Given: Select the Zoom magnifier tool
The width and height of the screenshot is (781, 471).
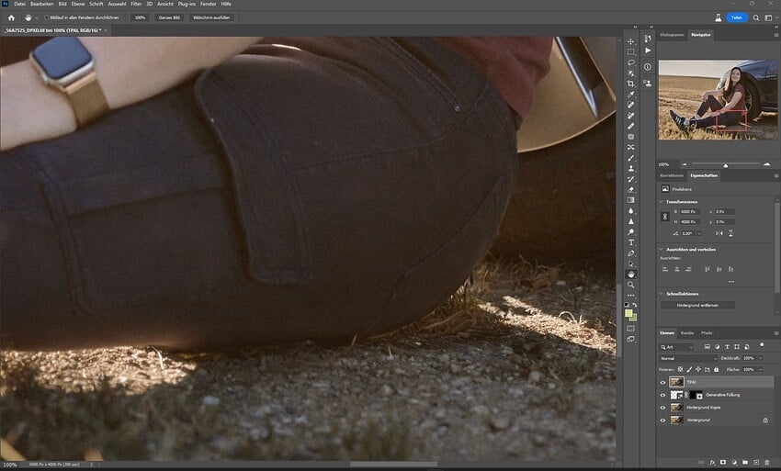Looking at the screenshot, I should [631, 285].
